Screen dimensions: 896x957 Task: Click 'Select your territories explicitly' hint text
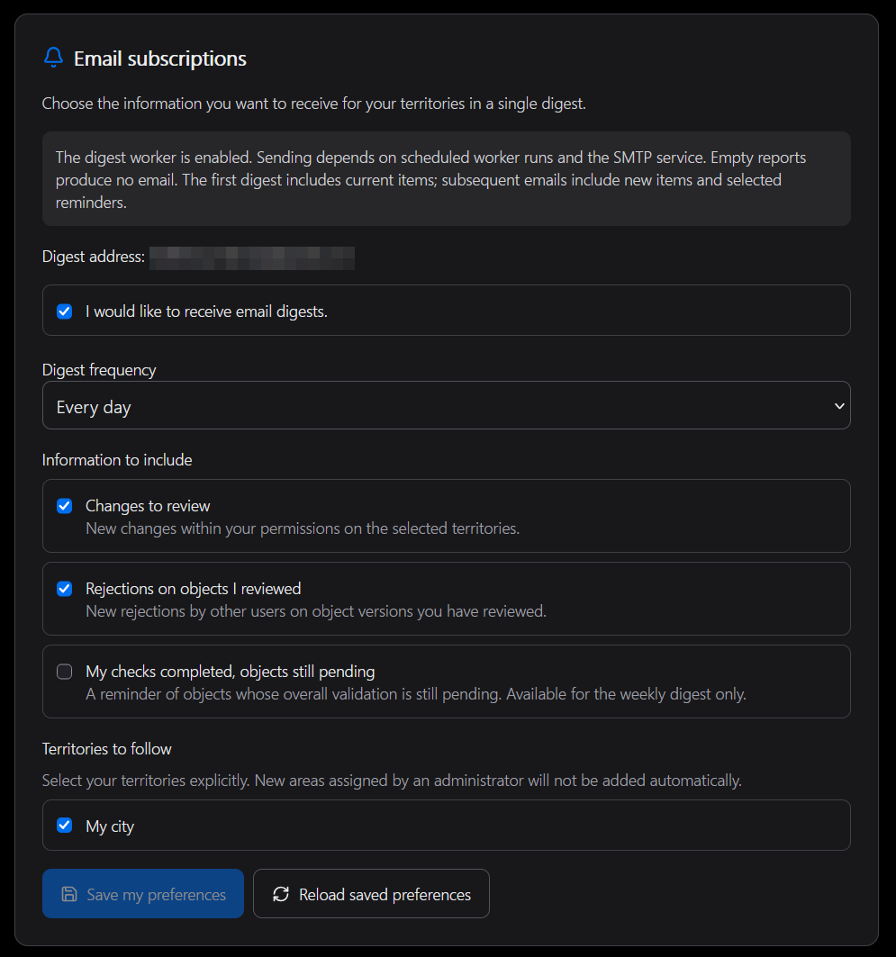(x=392, y=781)
